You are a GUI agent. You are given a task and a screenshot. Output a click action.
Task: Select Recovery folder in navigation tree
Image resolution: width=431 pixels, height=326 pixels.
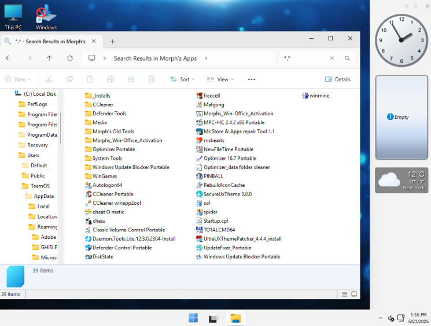[33, 145]
